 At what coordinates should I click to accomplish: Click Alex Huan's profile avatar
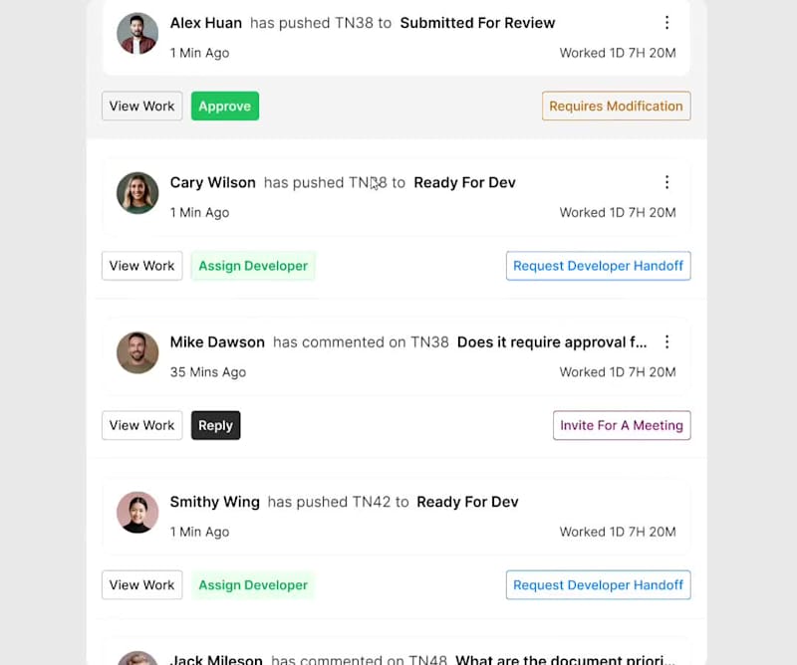click(137, 34)
